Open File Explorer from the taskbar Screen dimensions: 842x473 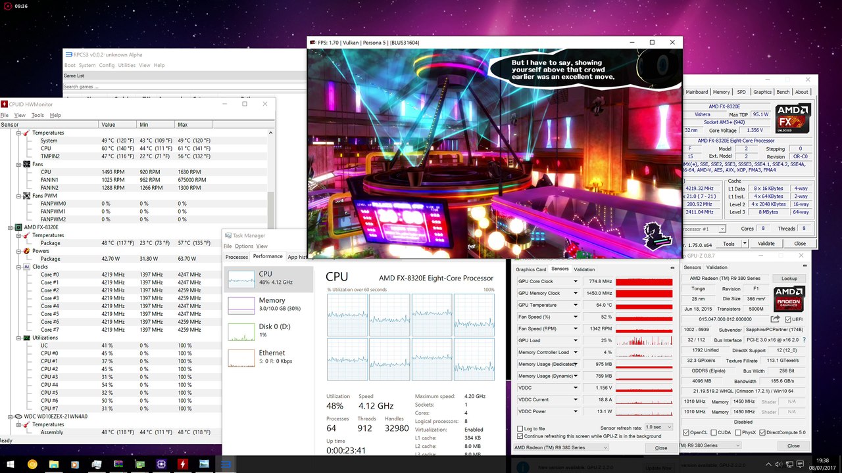[54, 464]
